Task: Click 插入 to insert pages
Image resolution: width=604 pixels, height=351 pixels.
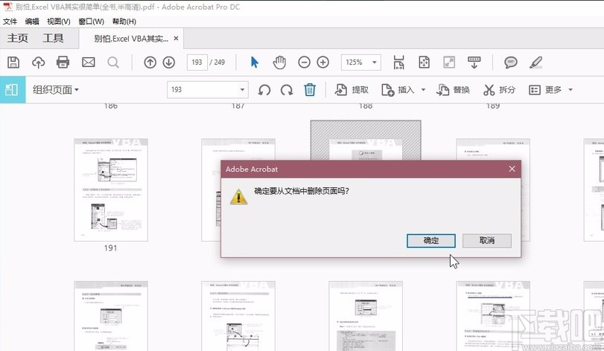Action: click(398, 90)
